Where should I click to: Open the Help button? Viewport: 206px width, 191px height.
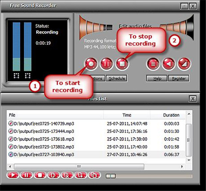coord(157,78)
